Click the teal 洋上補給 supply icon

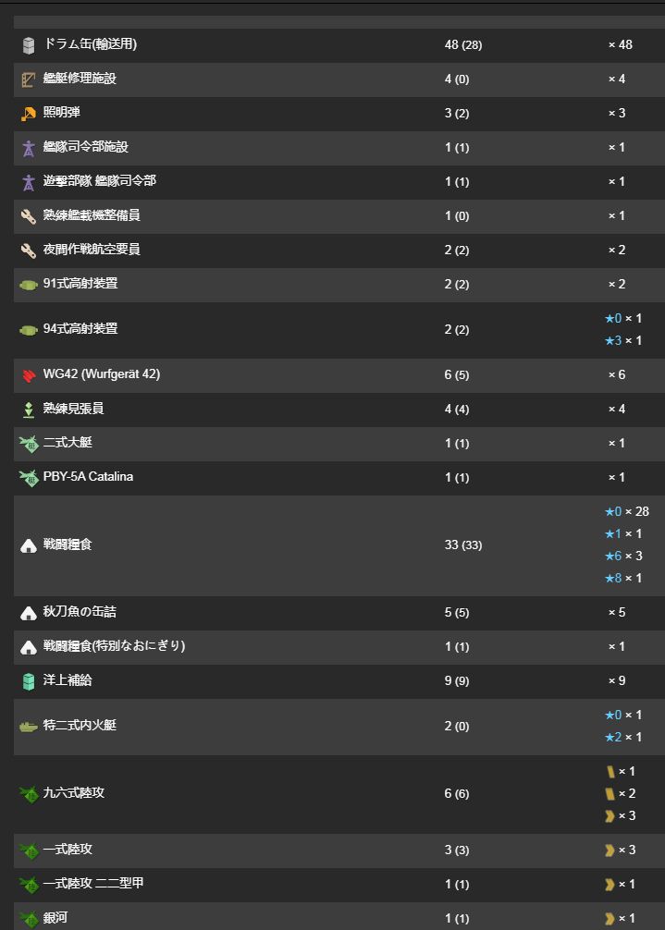[29, 681]
